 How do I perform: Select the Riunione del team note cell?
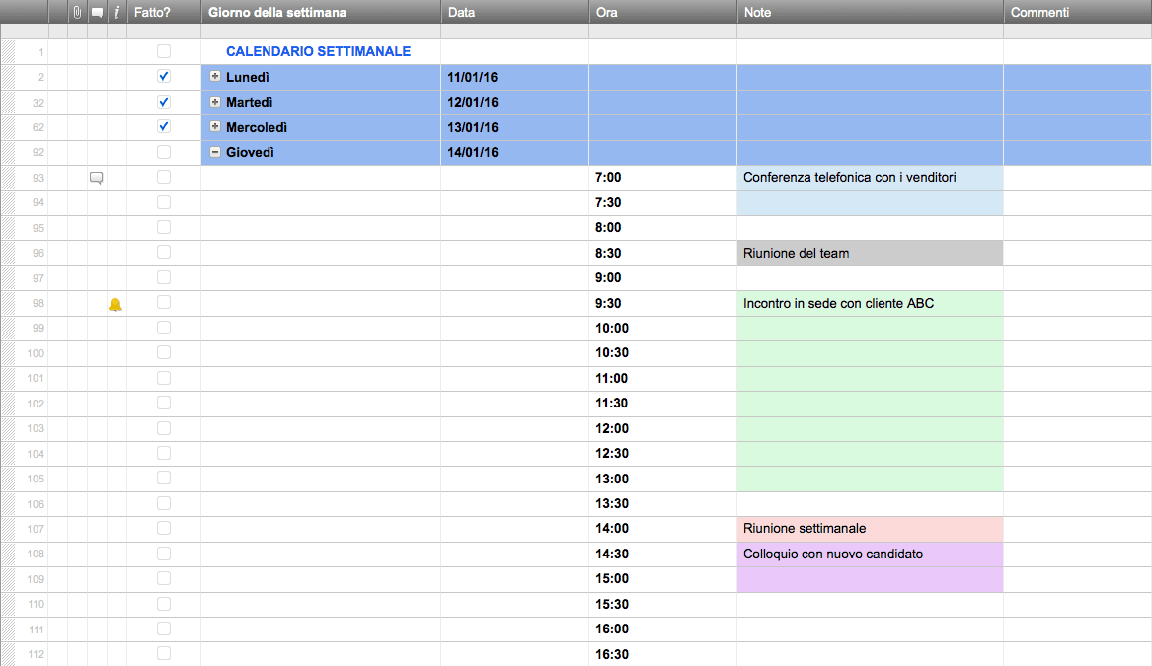870,253
